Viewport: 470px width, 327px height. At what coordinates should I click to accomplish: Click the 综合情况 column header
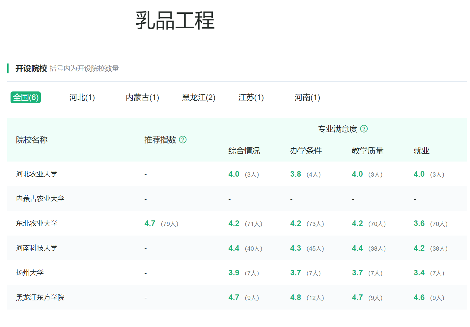(x=244, y=150)
